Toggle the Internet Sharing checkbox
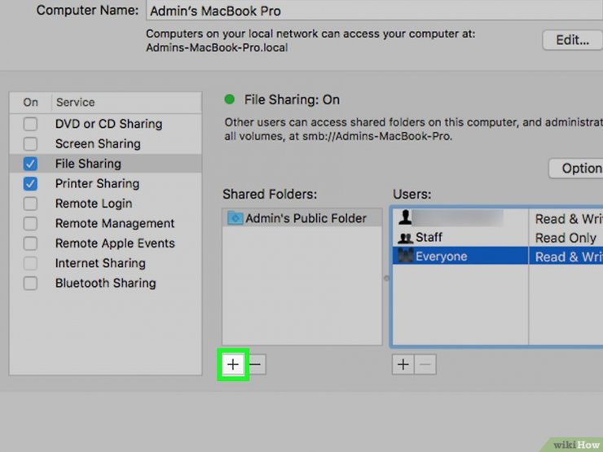This screenshot has height=452, width=603. coord(30,263)
